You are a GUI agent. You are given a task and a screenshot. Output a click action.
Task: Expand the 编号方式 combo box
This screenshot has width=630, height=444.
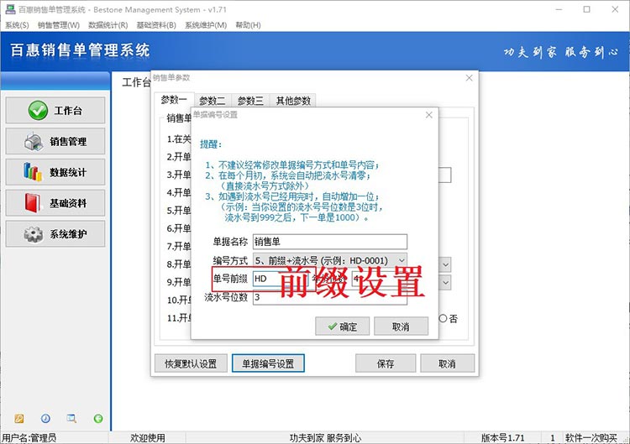click(402, 260)
